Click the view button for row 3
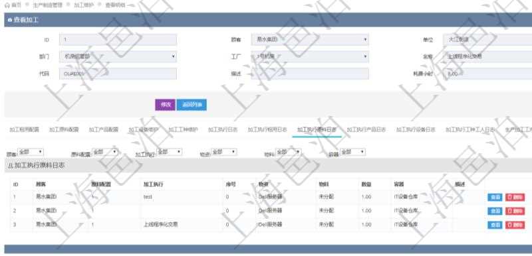This screenshot has width=532, height=256. click(495, 225)
